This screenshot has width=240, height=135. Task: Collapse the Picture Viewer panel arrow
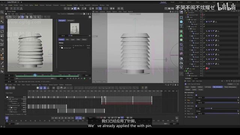click(x=6, y=11)
